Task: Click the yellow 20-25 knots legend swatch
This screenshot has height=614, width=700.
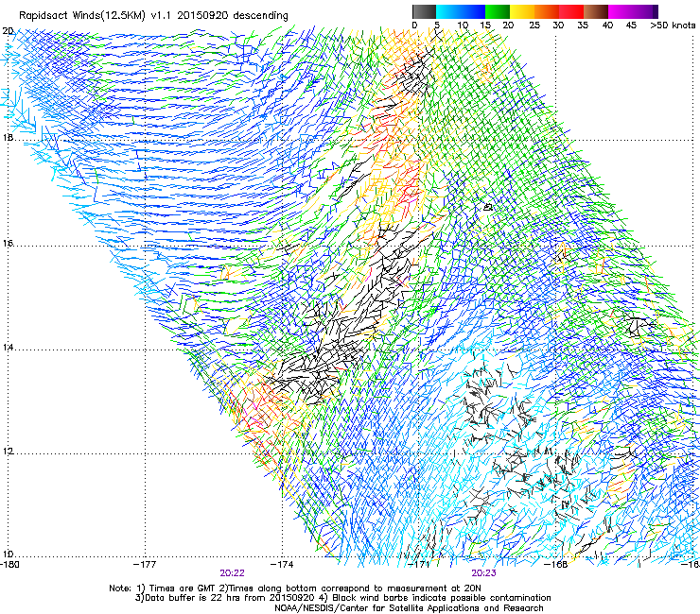Action: coord(522,11)
